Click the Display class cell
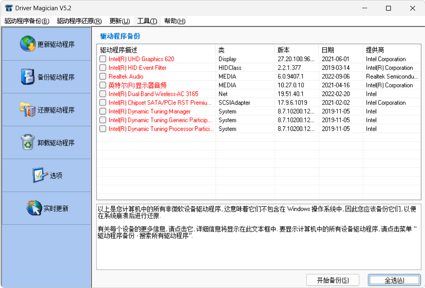 point(227,59)
